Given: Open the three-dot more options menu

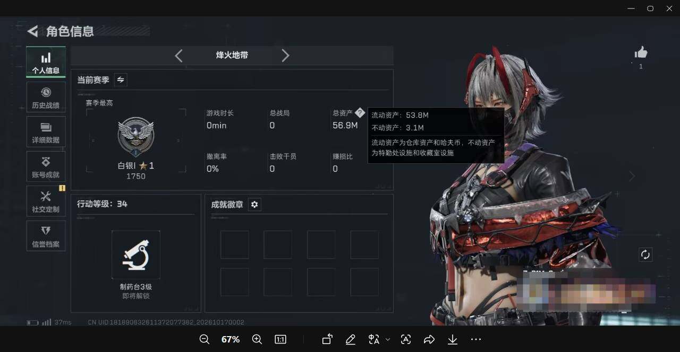Looking at the screenshot, I should (x=476, y=339).
